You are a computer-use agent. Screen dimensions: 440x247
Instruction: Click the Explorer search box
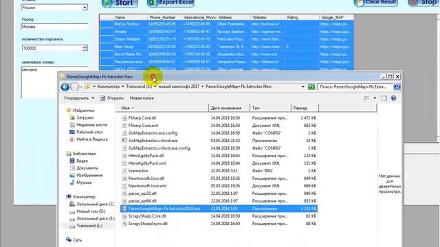coord(355,87)
